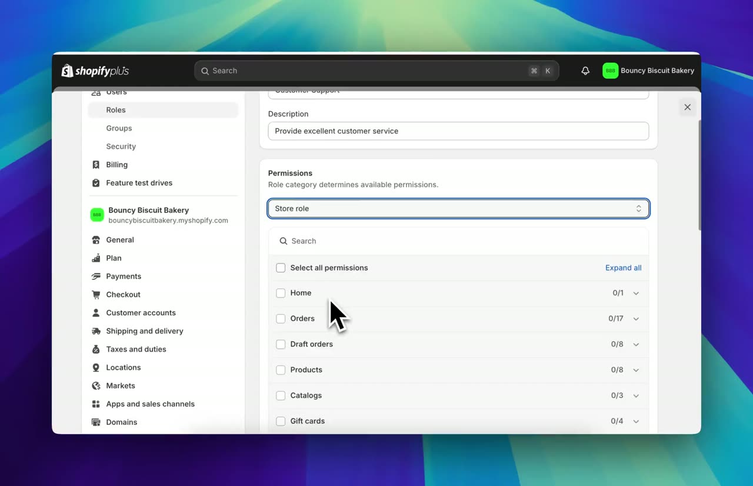
Task: Click the Checkout cart icon
Action: pyautogui.click(x=96, y=295)
